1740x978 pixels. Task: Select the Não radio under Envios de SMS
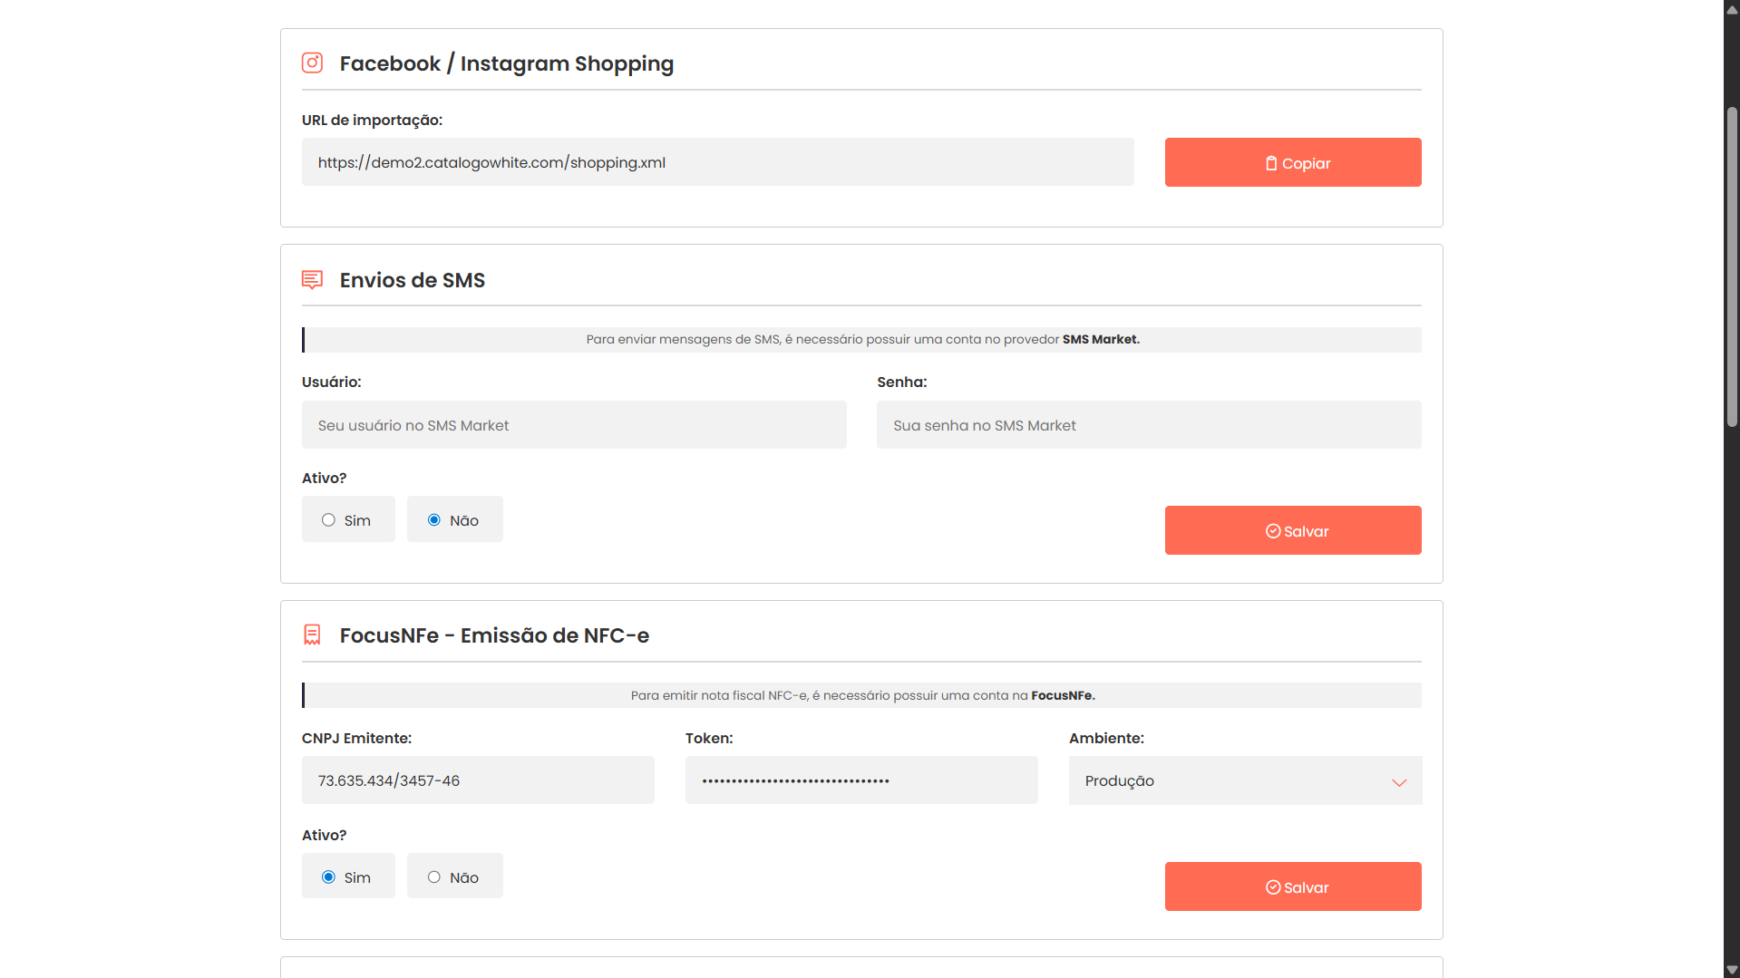433,519
